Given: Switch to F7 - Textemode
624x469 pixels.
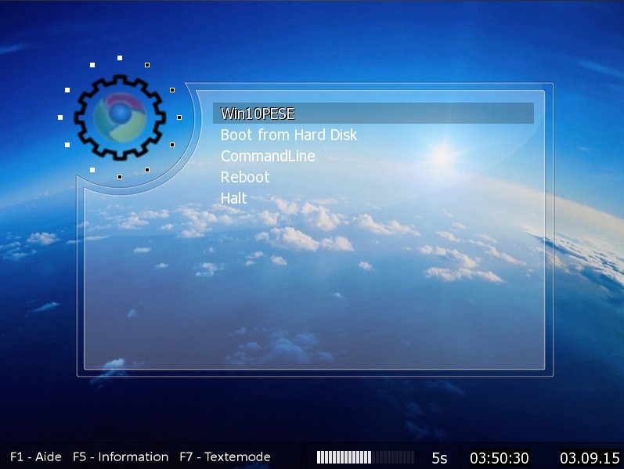Looking at the screenshot, I should [x=225, y=456].
